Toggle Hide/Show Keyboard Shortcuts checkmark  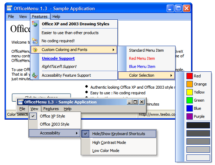point(85,134)
